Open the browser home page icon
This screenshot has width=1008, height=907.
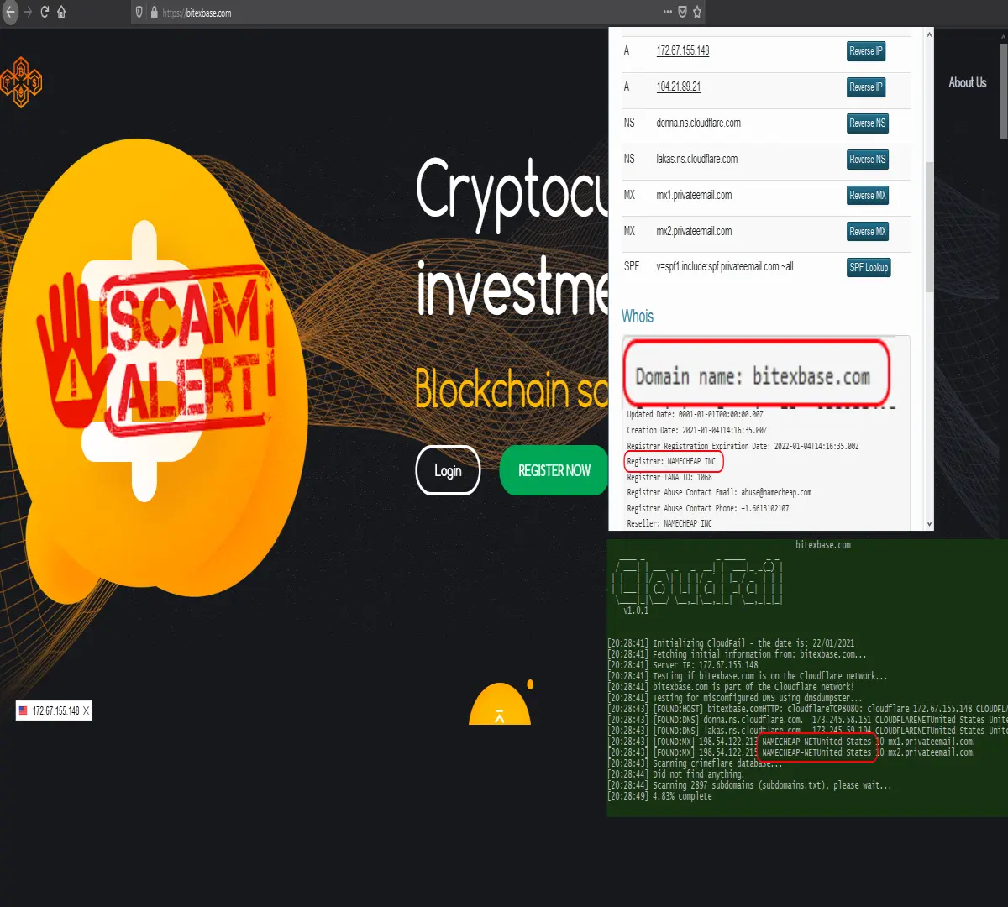pos(61,13)
